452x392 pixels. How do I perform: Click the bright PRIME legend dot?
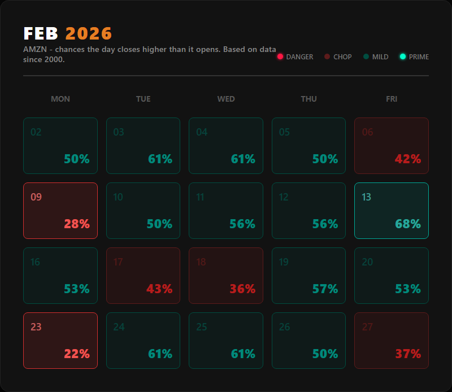click(402, 56)
